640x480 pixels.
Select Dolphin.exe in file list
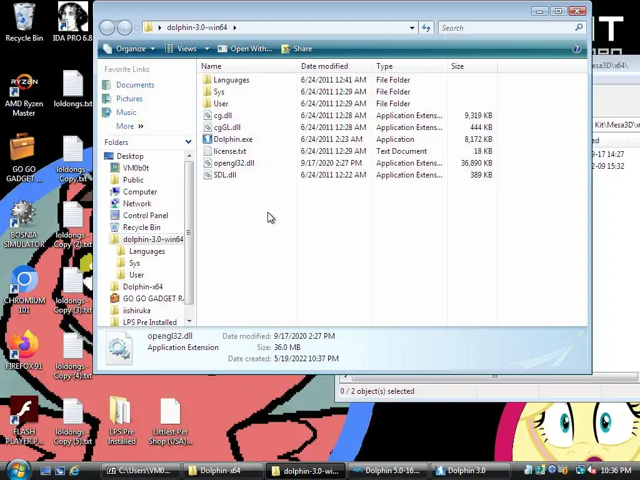coord(233,139)
